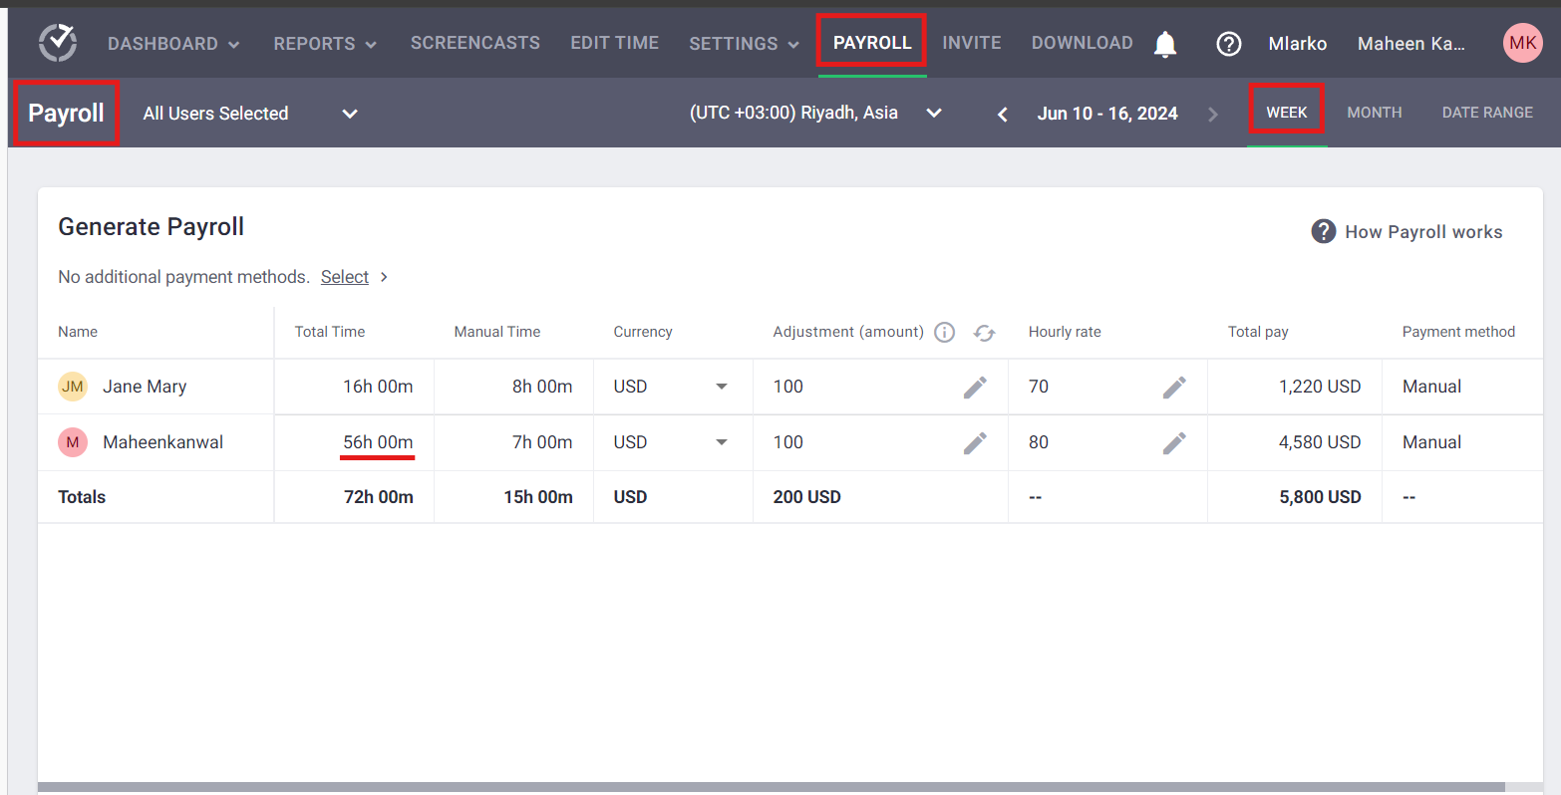Click the Payment method column header
This screenshot has height=795, width=1561.
[x=1458, y=332]
